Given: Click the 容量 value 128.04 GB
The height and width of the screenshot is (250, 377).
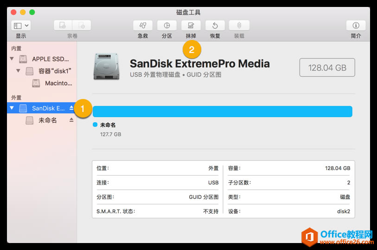Looking at the screenshot, I should [x=338, y=168].
